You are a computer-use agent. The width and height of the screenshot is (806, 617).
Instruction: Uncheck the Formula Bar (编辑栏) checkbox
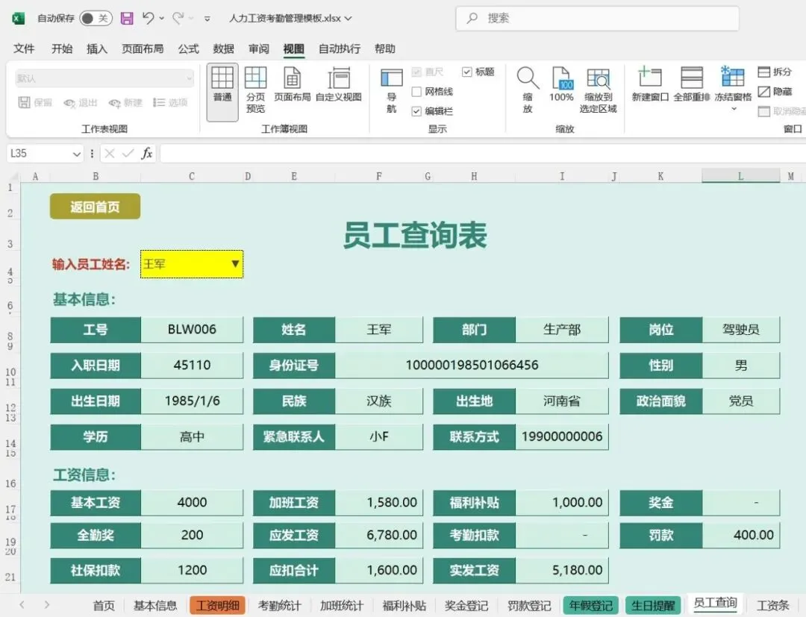[x=417, y=111]
